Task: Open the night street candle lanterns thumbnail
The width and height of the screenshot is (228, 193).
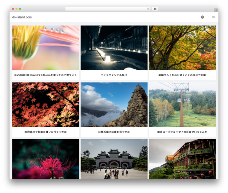Action: point(114,48)
